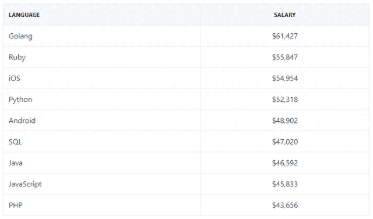This screenshot has height=219, width=373.
Task: Click the $47,020 salary value
Action: 285,142
